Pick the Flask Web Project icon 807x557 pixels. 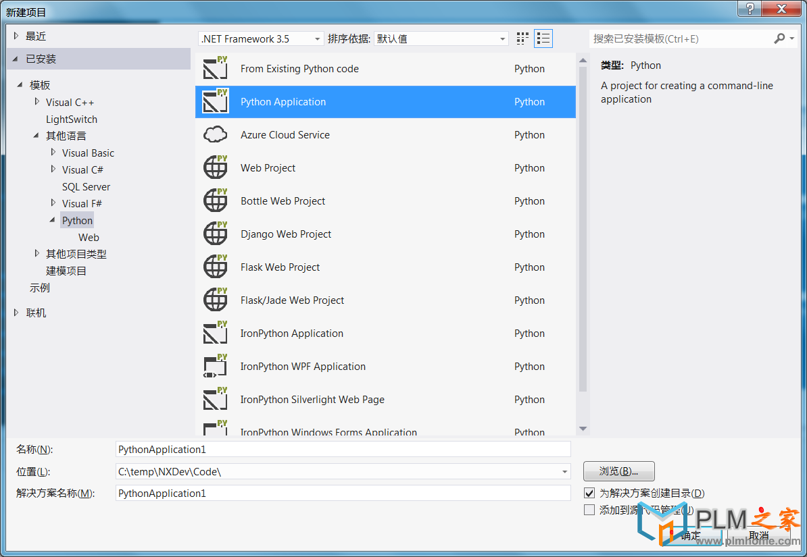pos(215,267)
